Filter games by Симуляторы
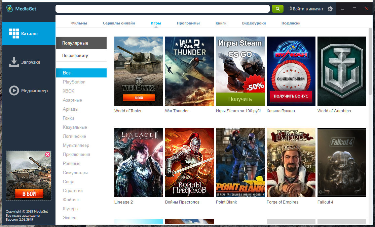 (75, 173)
